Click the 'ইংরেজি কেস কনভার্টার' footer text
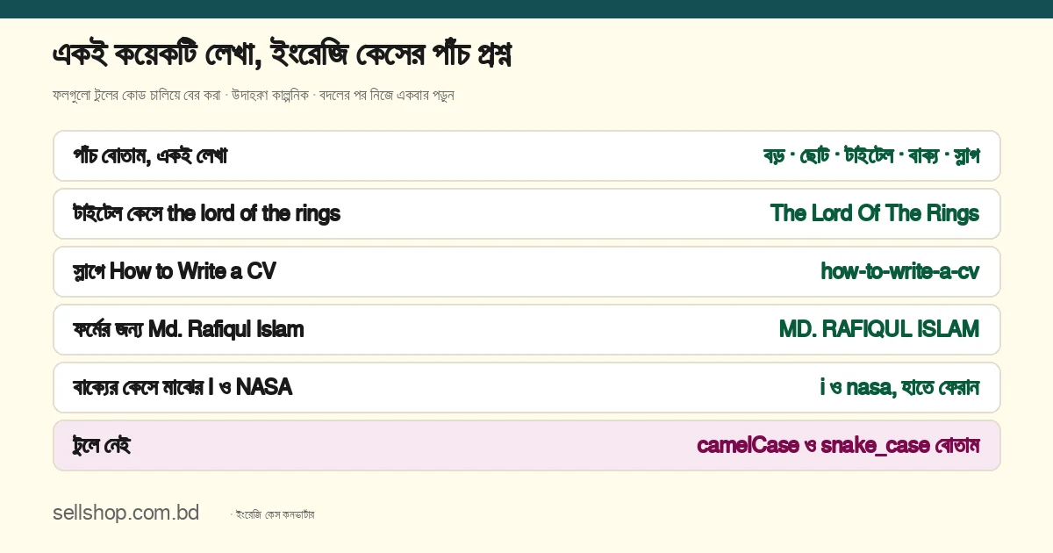Image resolution: width=1053 pixels, height=553 pixels. coord(275,514)
